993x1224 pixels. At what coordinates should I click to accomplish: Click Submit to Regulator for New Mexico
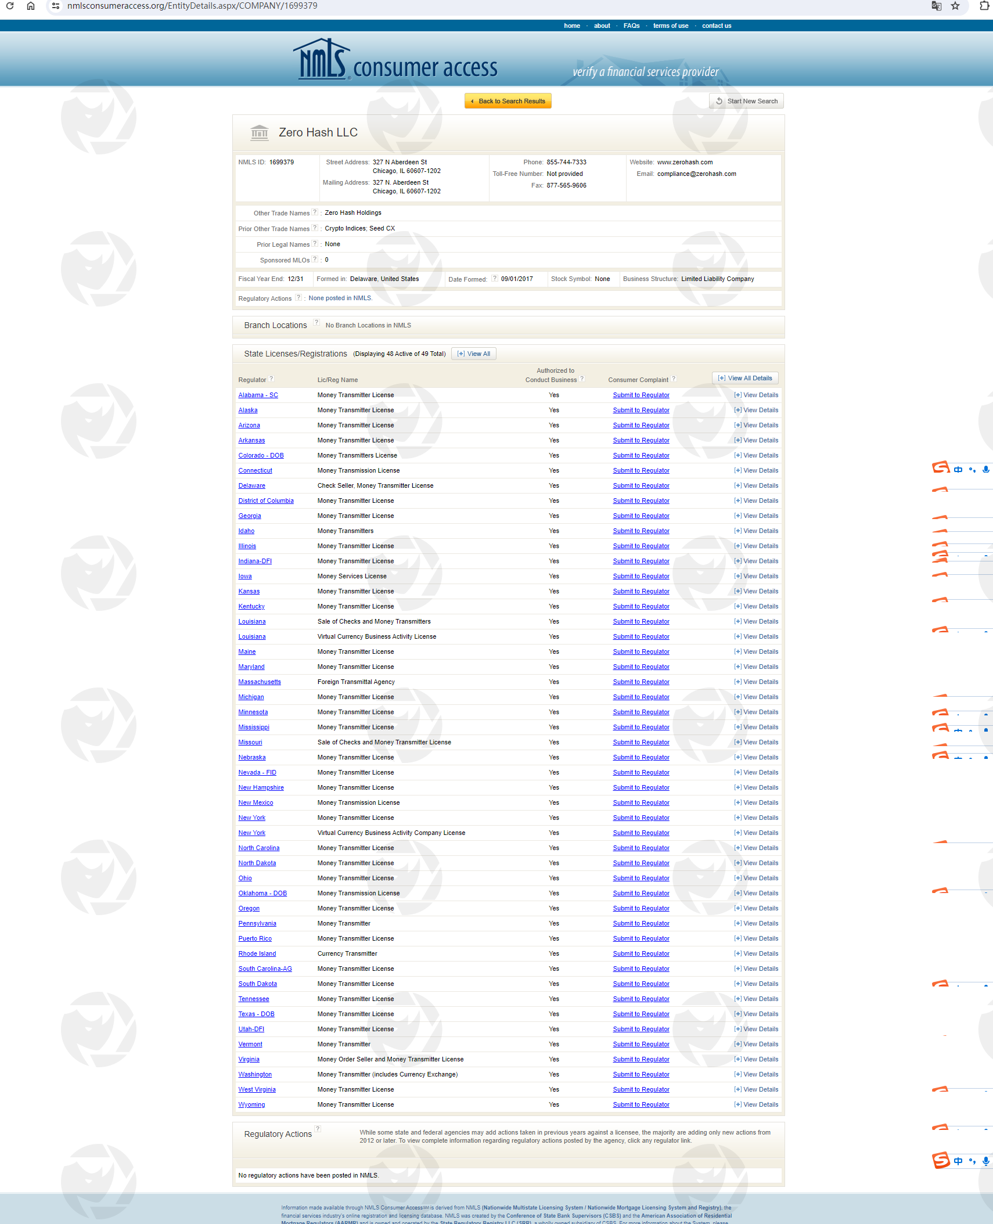click(x=641, y=803)
